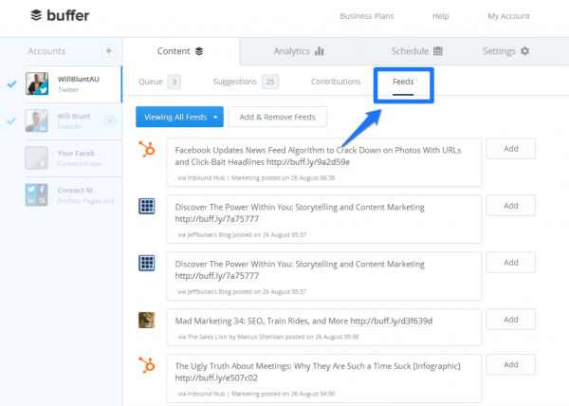Click the Content tab stack icon
The image size is (569, 406).
click(x=199, y=51)
